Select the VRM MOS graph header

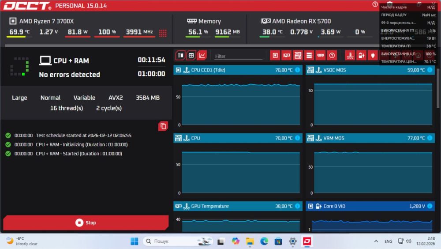(x=370, y=138)
